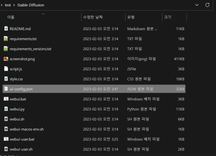Click the 'Stable Diffusion' breadcrumb segment
The height and width of the screenshot is (156, 216).
31,5
